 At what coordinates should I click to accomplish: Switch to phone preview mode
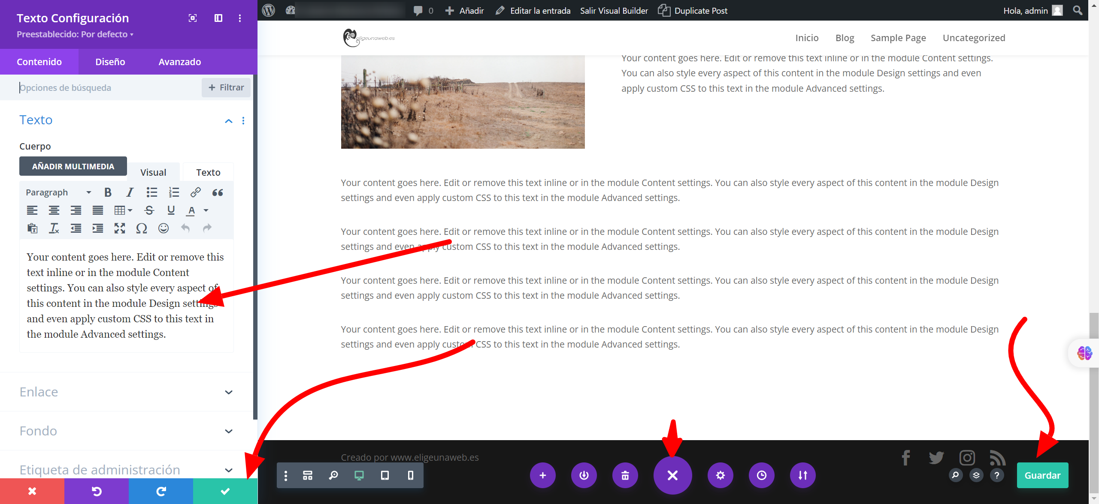[410, 475]
